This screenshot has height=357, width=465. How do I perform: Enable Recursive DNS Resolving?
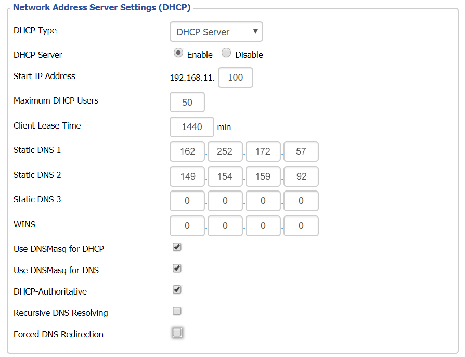pos(176,310)
